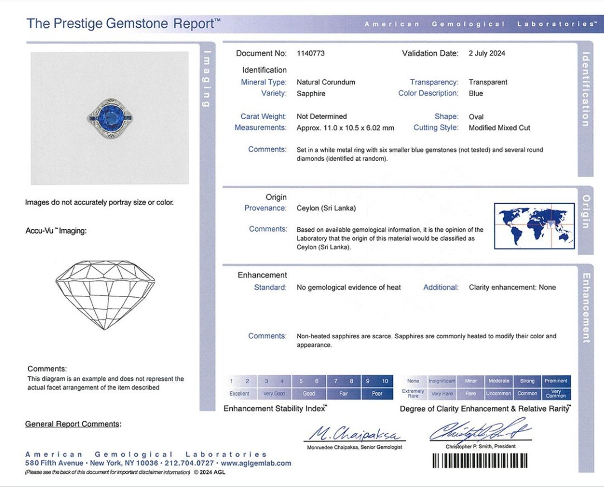Click the 'Non-heated sapphires are scarce' comment

[426, 340]
